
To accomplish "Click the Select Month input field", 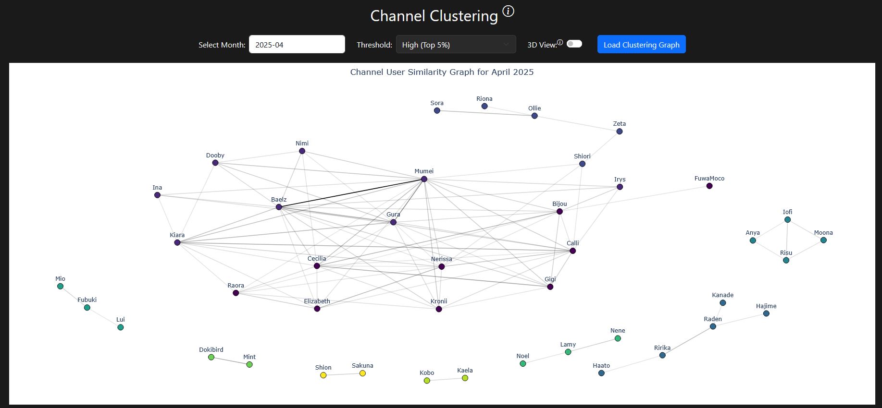I will (x=297, y=45).
